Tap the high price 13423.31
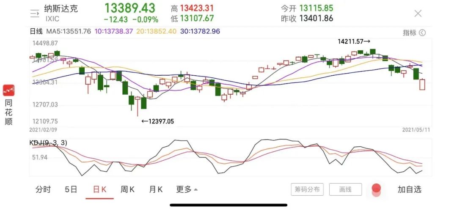The height and width of the screenshot is (211, 457). coord(197,8)
